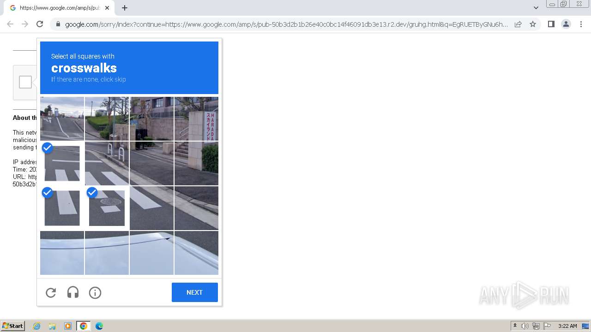Open Action Center flag icon
Screen dimensions: 591x332
[x=547, y=326]
